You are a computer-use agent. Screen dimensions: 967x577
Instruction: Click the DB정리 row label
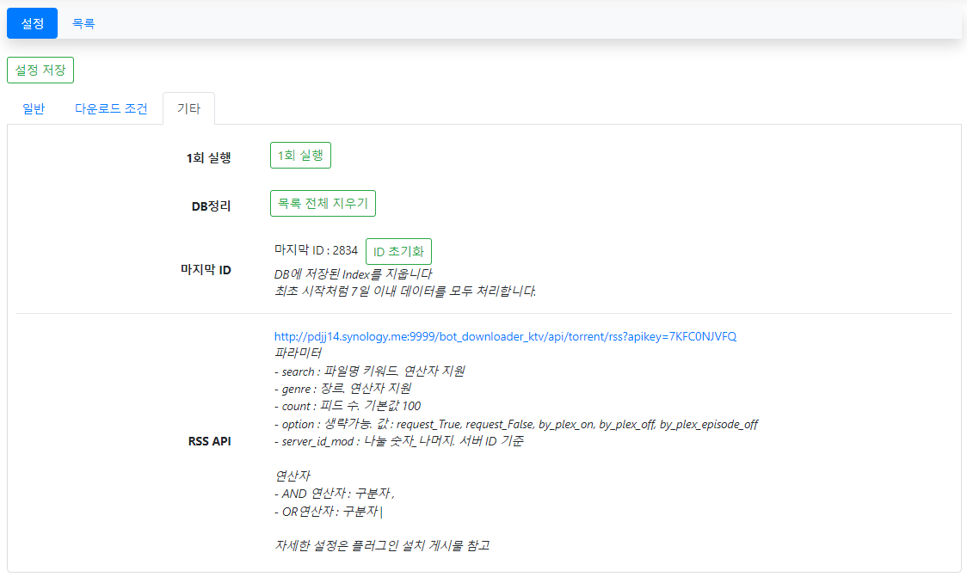(x=211, y=206)
